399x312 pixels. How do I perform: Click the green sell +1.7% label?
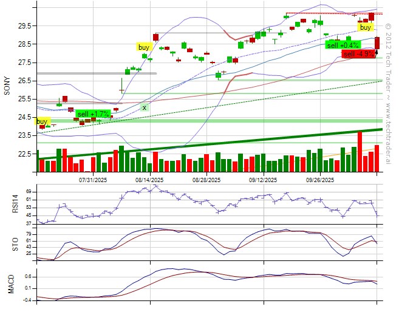pos(93,114)
